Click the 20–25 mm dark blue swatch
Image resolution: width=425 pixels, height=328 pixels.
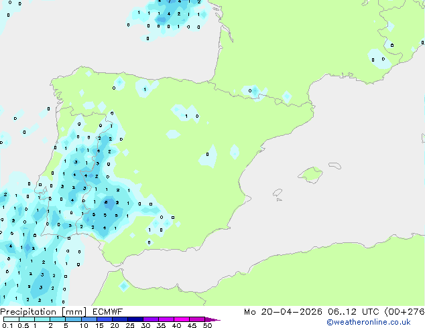point(119,319)
